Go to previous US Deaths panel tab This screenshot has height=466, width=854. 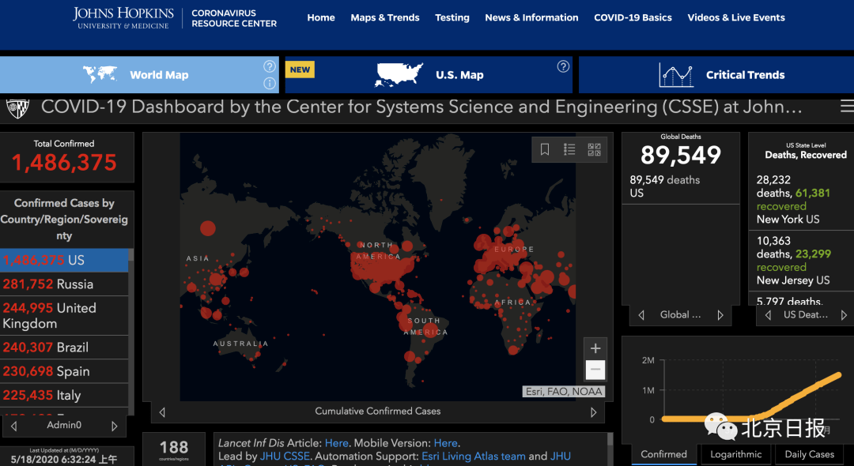pyautogui.click(x=769, y=315)
